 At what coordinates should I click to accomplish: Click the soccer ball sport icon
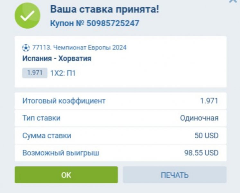(25, 48)
